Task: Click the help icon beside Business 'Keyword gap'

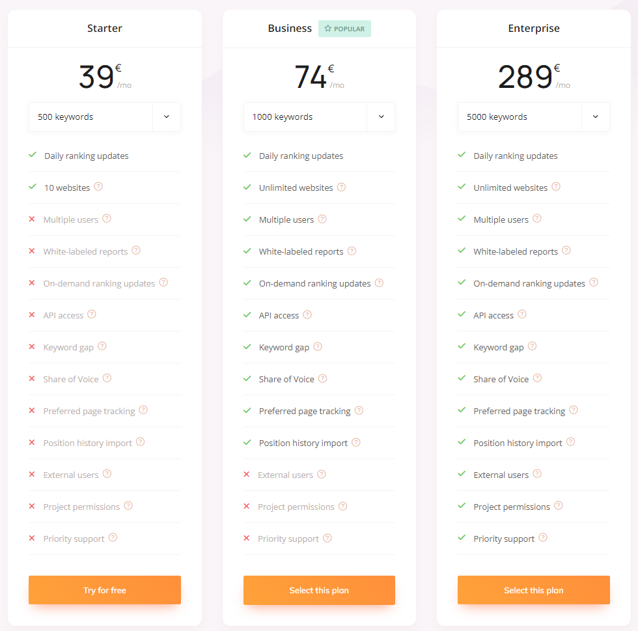Action: [318, 346]
